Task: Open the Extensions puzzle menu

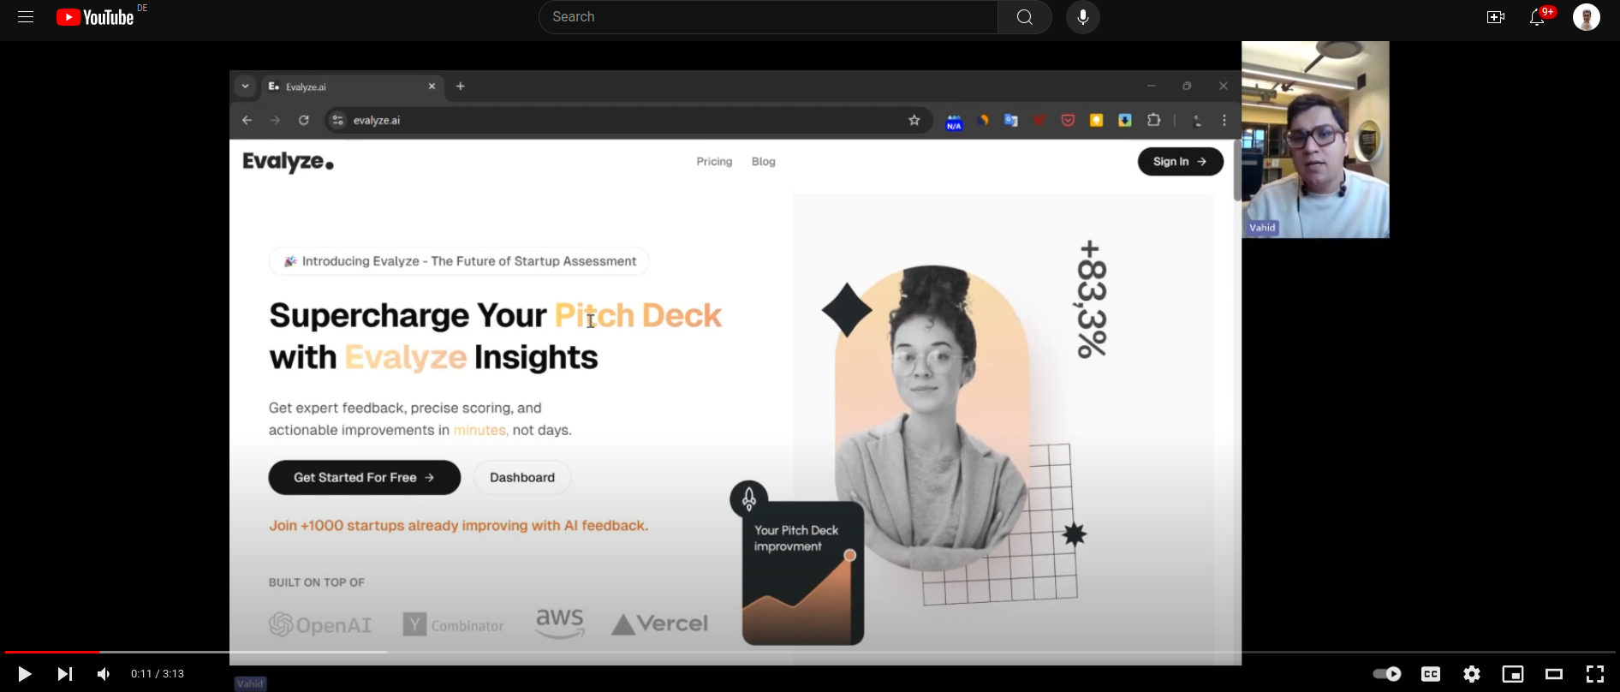Action: (1154, 121)
